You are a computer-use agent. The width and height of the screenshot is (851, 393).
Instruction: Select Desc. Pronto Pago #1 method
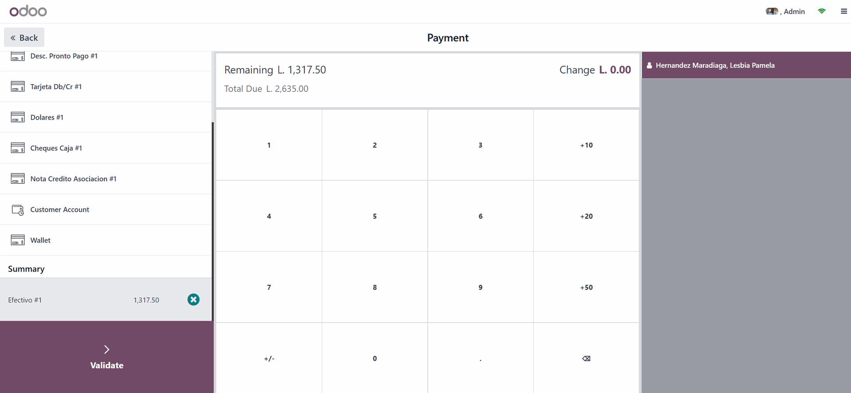(x=64, y=56)
